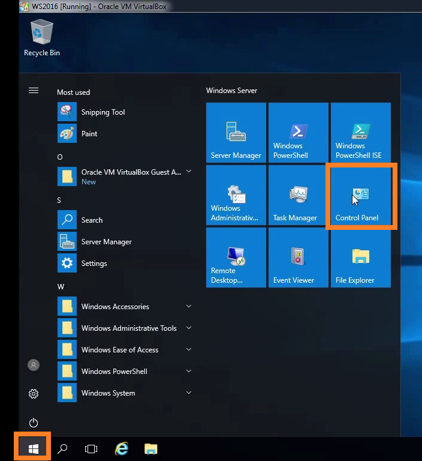Expand the Windows Accessories folder chevron
The width and height of the screenshot is (422, 461).
coord(189,306)
